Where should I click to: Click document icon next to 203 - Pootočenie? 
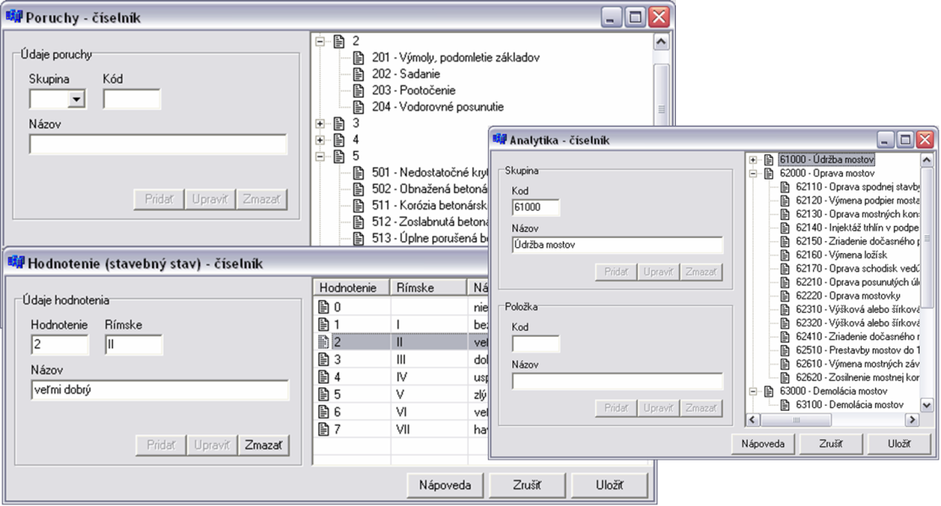[359, 90]
